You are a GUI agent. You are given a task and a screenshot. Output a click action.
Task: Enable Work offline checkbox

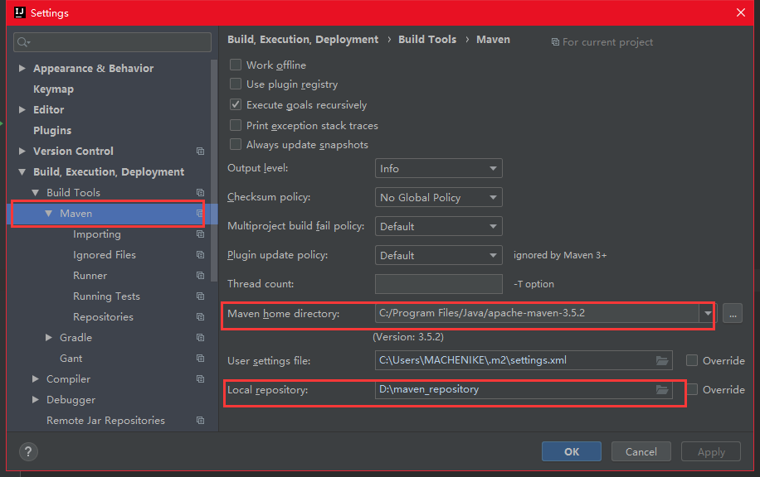pyautogui.click(x=236, y=65)
